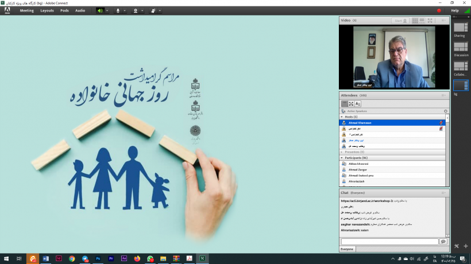Toggle the microphone icon in toolbar
The width and height of the screenshot is (471, 264).
pos(118,10)
